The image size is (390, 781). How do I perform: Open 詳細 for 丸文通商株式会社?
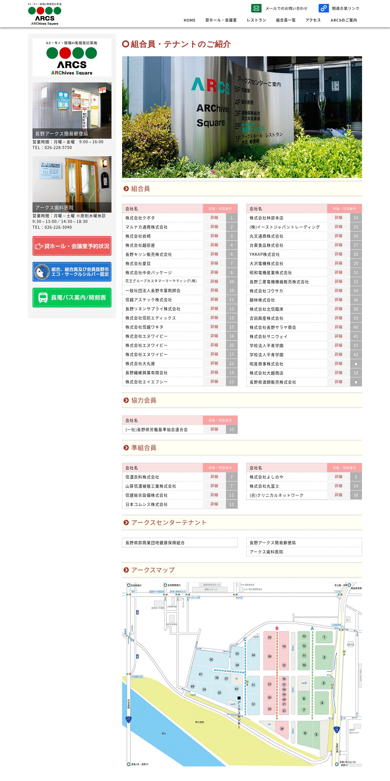tap(338, 236)
